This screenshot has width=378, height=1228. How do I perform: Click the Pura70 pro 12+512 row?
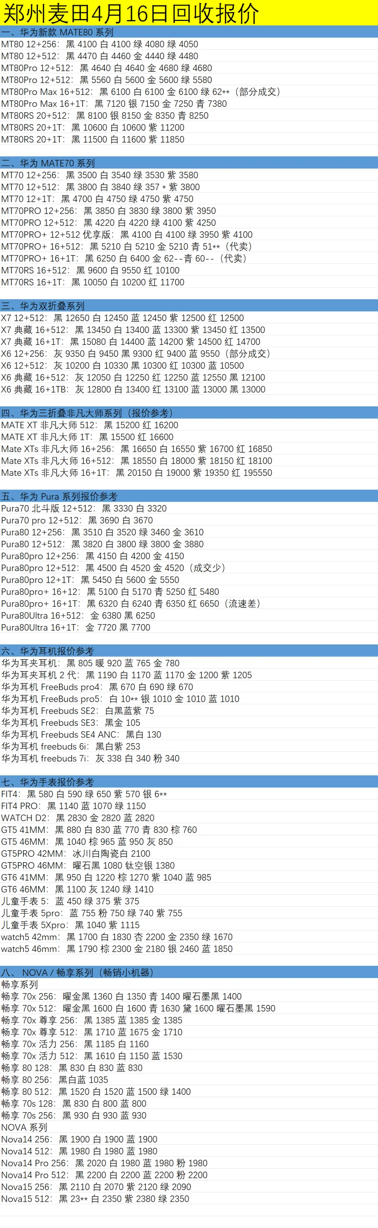click(189, 520)
